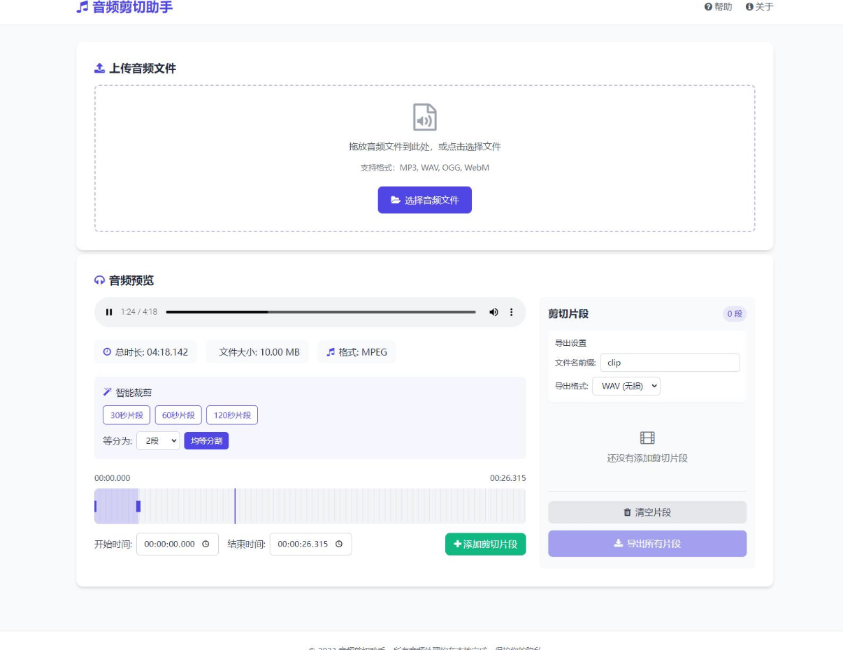Click the 支持格式: MP3, WAV, OGG, WebM text
Image resolution: width=843 pixels, height=650 pixels.
tap(425, 168)
